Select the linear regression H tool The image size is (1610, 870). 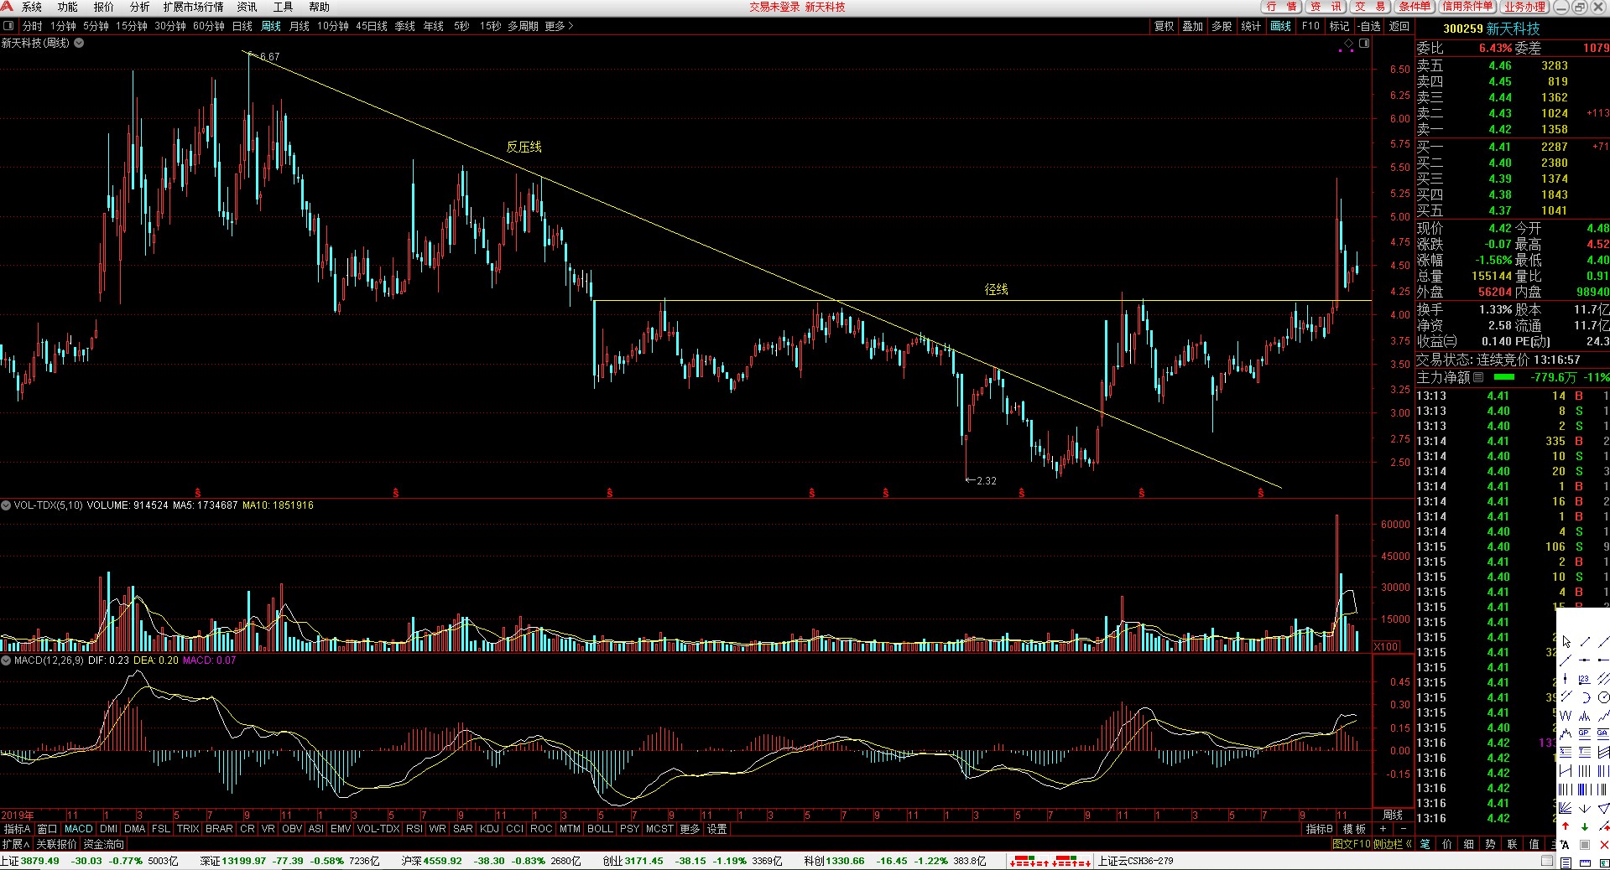pyautogui.click(x=1566, y=770)
